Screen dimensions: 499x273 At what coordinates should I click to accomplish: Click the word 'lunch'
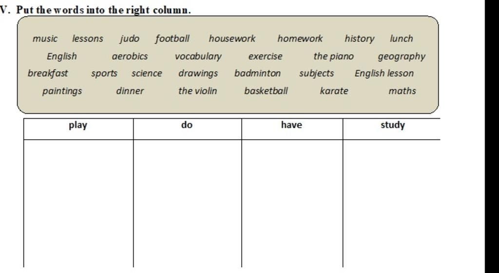point(402,39)
